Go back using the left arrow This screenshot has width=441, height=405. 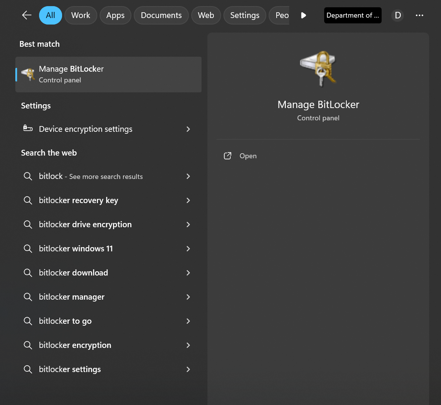(27, 15)
